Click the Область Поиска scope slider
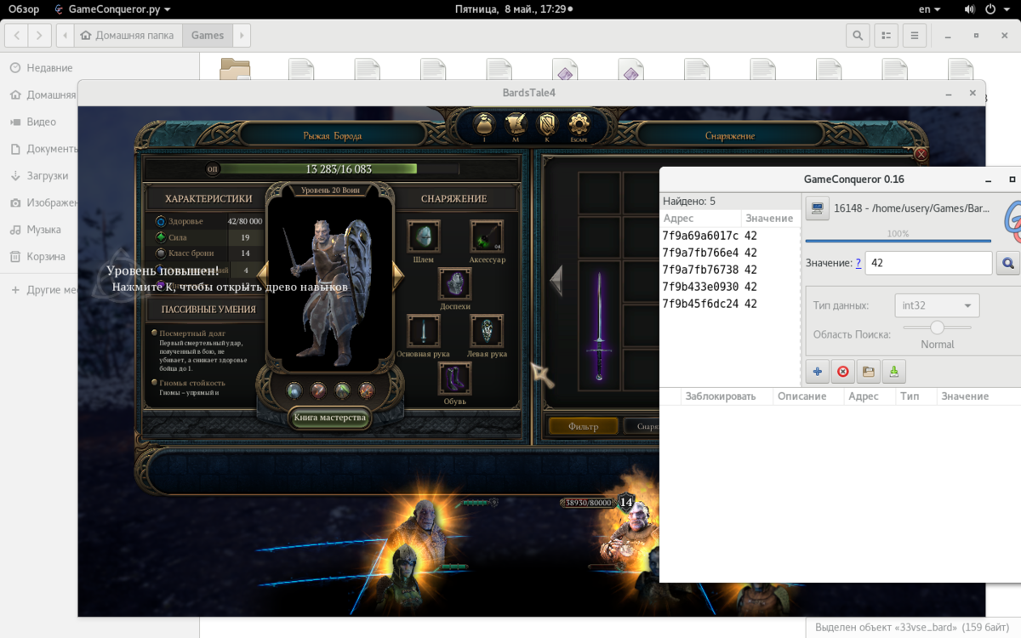The width and height of the screenshot is (1021, 638). click(937, 328)
